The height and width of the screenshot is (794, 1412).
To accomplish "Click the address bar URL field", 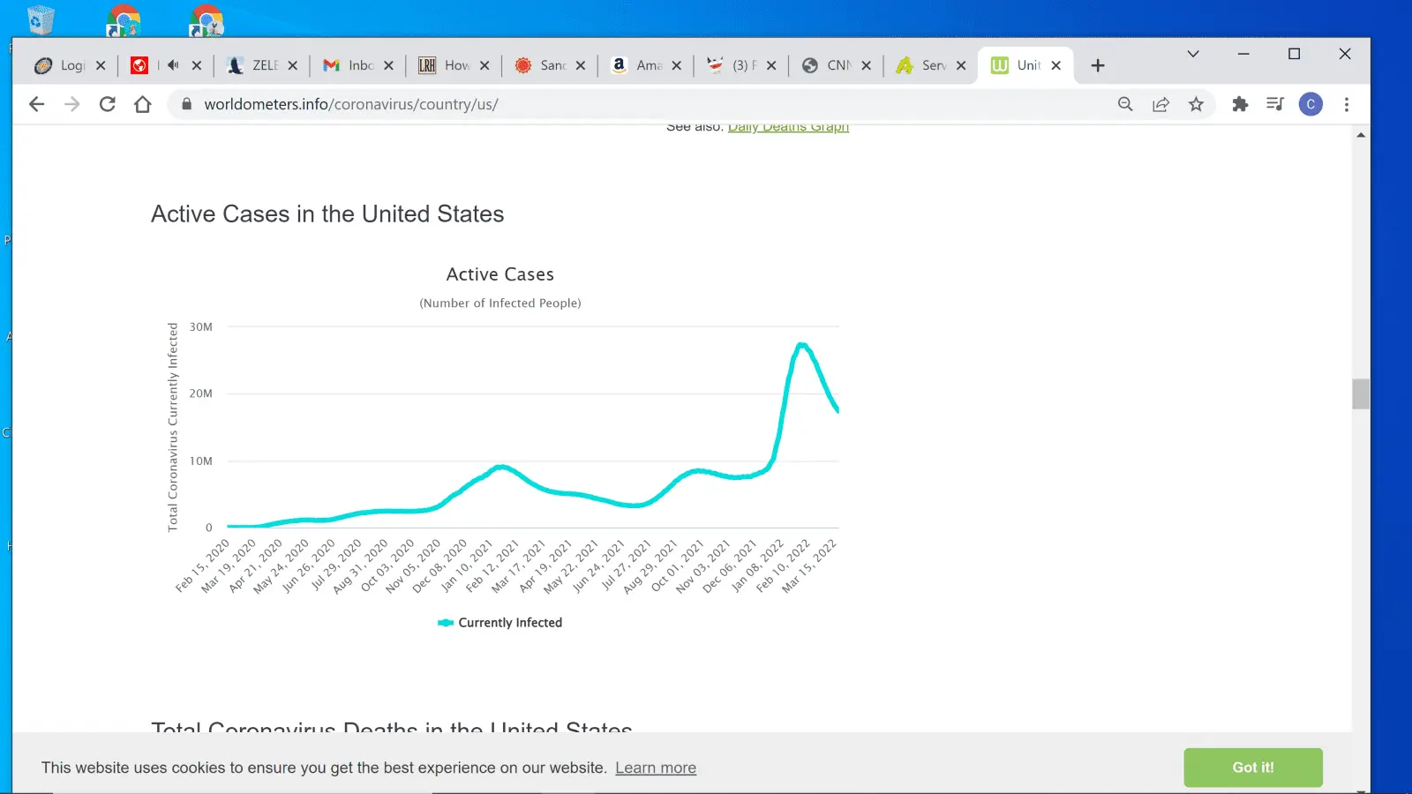I will (618, 104).
